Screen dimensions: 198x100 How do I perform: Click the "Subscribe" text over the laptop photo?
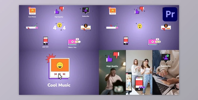[x=166, y=66]
